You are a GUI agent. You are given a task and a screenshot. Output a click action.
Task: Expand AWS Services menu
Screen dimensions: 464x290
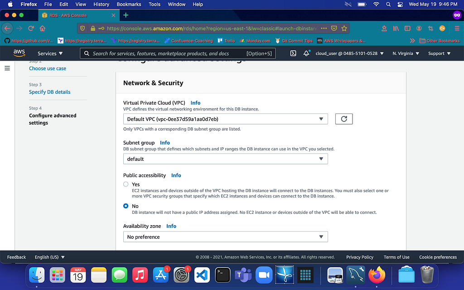[50, 53]
